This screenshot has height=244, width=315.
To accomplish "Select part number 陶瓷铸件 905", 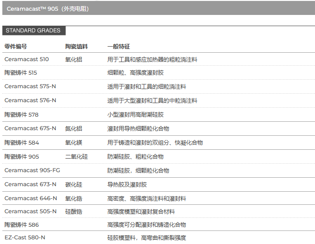I will coord(22,157).
